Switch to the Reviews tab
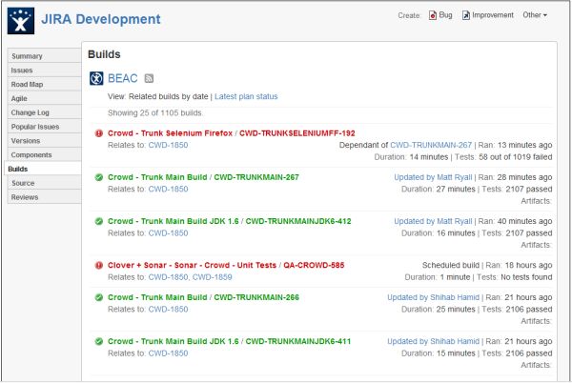The height and width of the screenshot is (383, 572). click(44, 197)
